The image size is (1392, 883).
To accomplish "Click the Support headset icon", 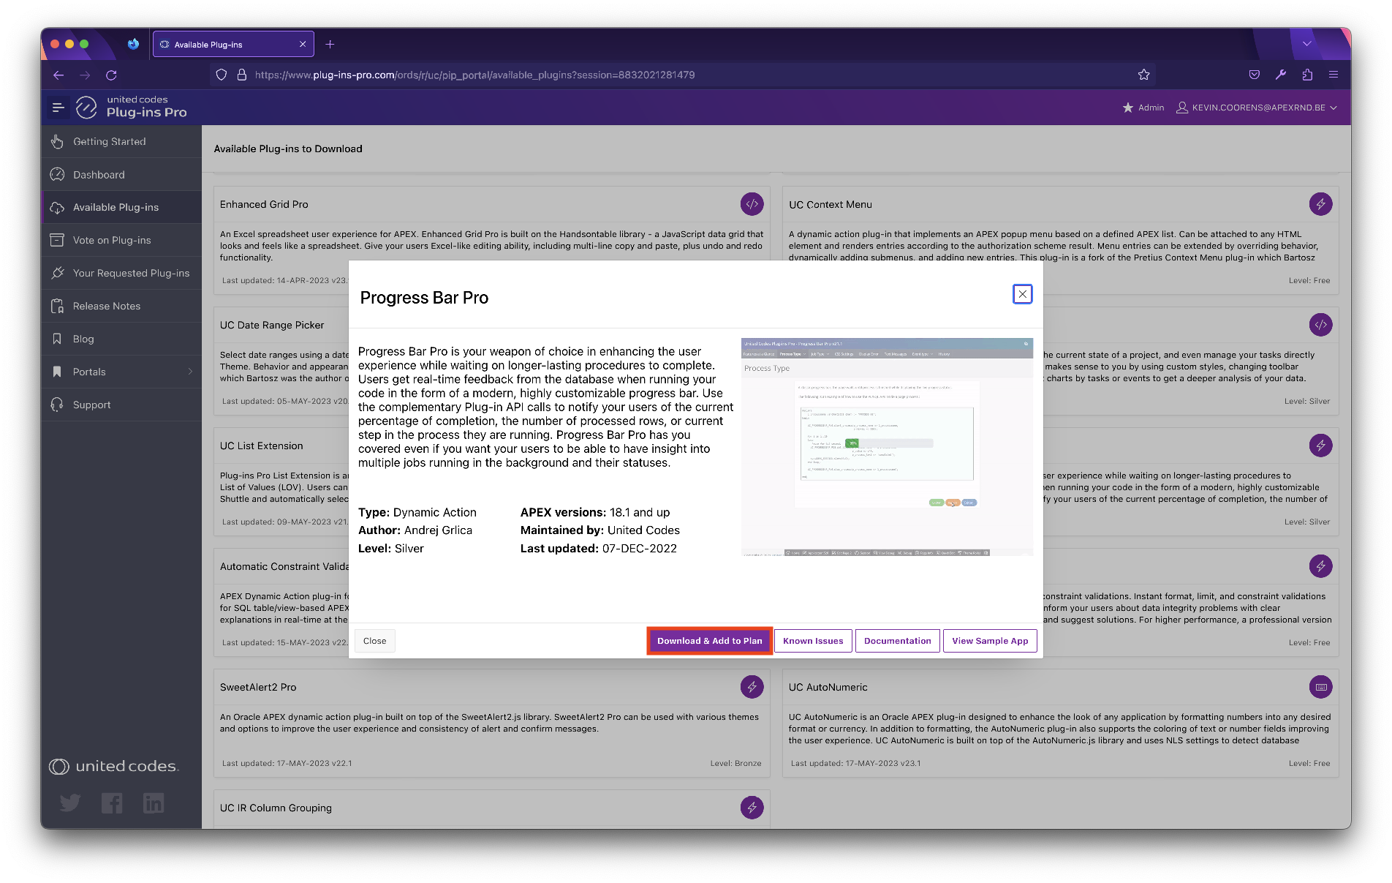I will pyautogui.click(x=57, y=405).
